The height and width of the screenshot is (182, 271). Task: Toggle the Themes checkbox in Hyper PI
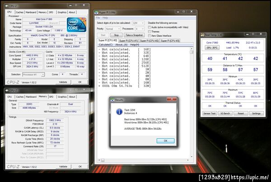click(150, 32)
